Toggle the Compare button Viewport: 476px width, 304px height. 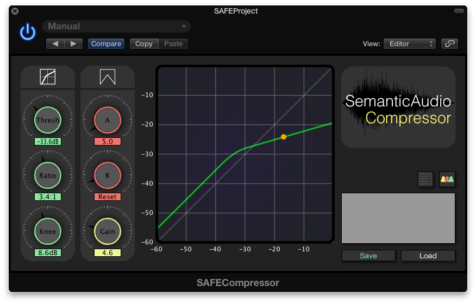(x=106, y=43)
